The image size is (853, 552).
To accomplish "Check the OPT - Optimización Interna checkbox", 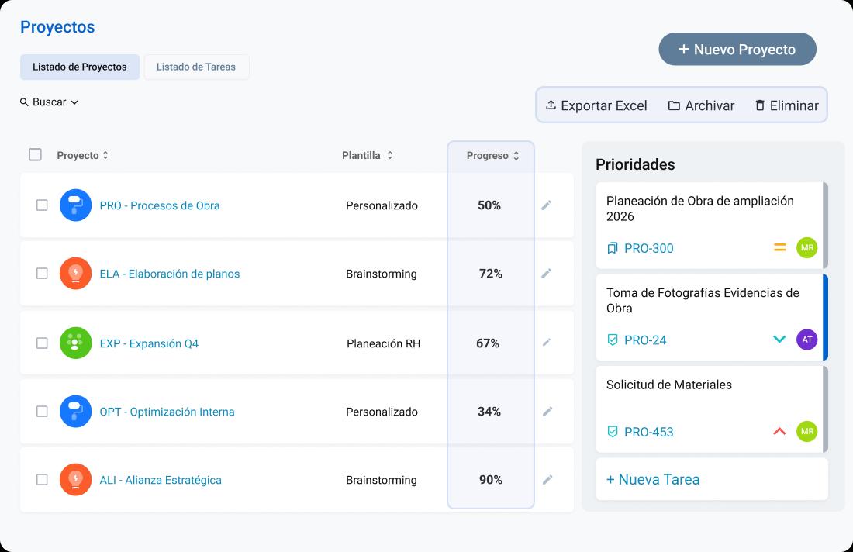I will tap(42, 411).
